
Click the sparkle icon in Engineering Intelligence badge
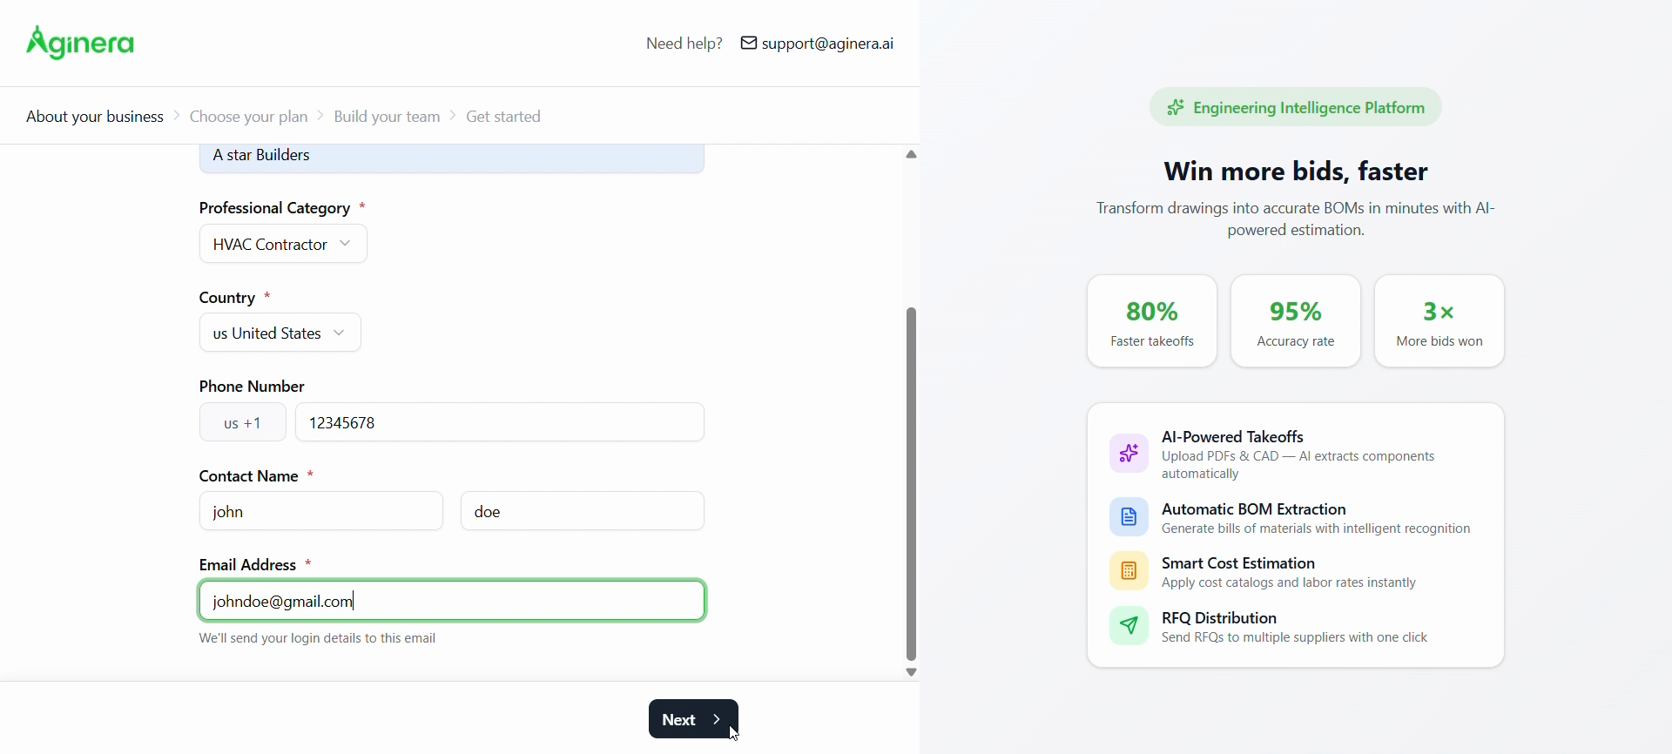click(x=1176, y=107)
